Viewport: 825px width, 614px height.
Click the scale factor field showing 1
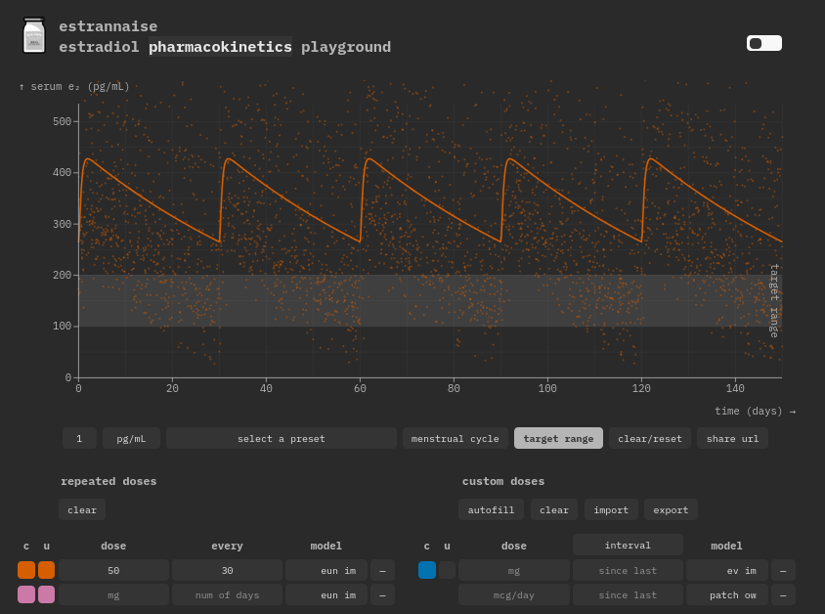[x=79, y=438]
